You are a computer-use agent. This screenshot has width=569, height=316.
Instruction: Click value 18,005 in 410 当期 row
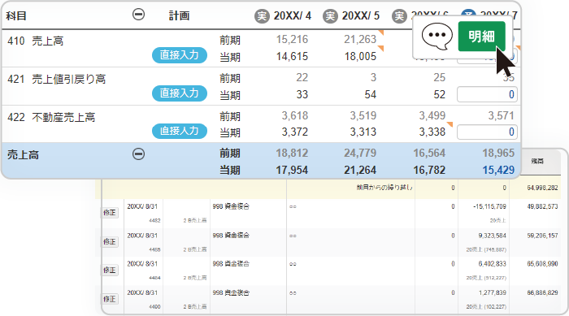pyautogui.click(x=360, y=57)
